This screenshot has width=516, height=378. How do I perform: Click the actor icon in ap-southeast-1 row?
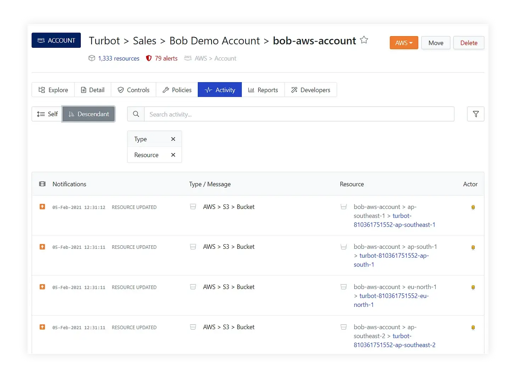473,207
